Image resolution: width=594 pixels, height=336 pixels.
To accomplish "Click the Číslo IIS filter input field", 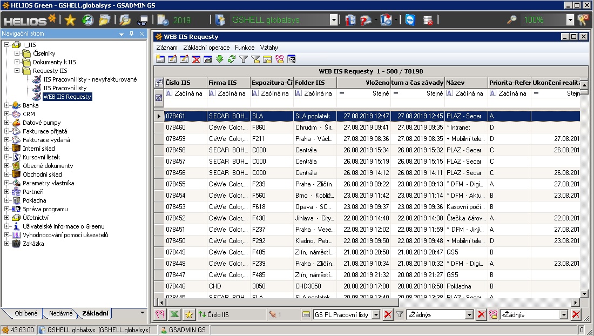I will 186,103.
